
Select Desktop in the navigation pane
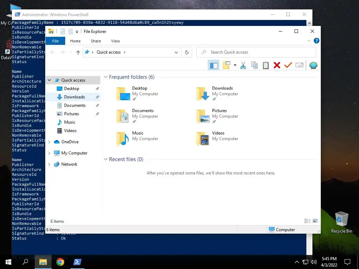tap(72, 89)
